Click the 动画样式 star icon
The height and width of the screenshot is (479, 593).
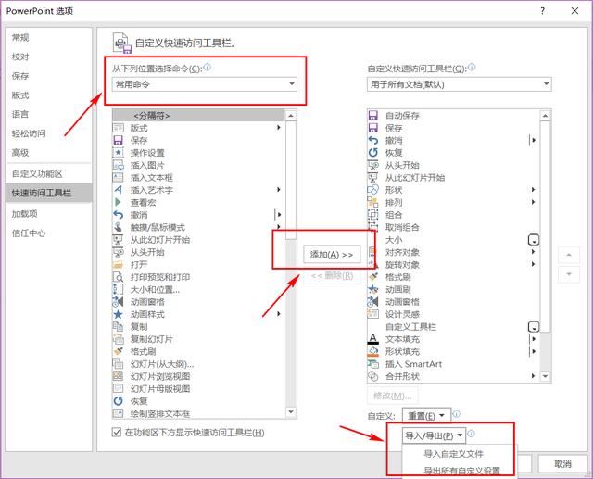click(x=118, y=314)
